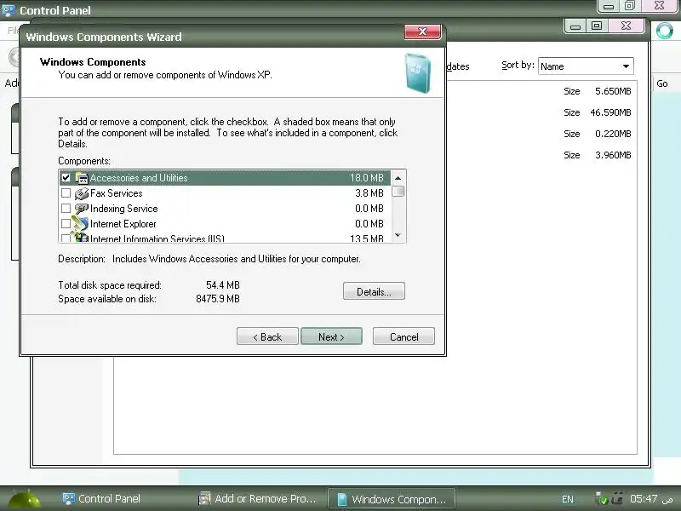Open the Start menu Android icon
The height and width of the screenshot is (511, 681).
pyautogui.click(x=25, y=499)
